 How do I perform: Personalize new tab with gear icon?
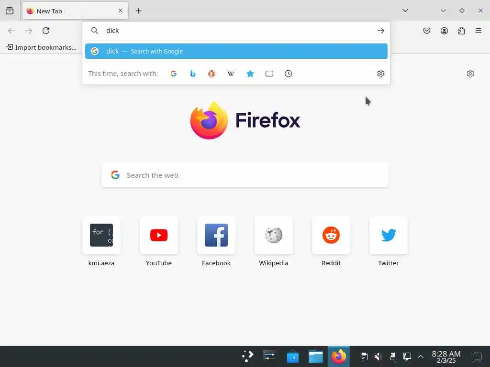470,74
